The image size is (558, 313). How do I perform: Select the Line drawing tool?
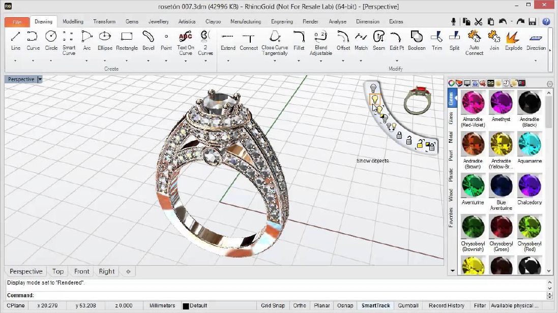16,40
